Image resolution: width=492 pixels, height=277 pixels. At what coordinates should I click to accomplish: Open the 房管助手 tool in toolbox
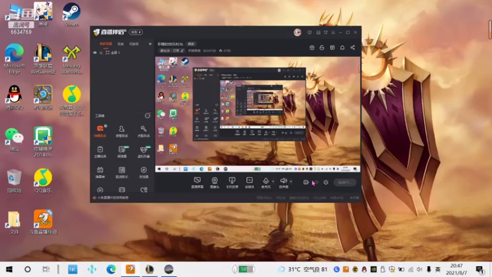click(122, 131)
